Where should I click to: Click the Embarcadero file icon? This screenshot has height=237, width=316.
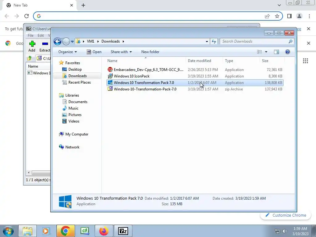click(110, 70)
